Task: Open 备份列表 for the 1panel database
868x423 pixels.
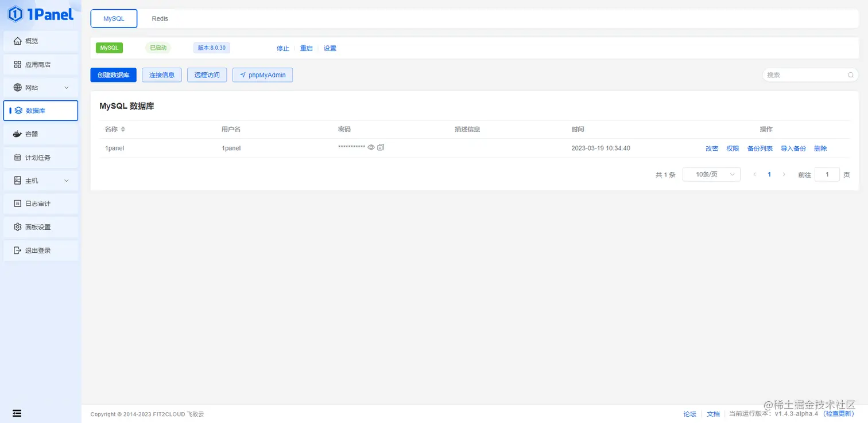Action: click(760, 148)
